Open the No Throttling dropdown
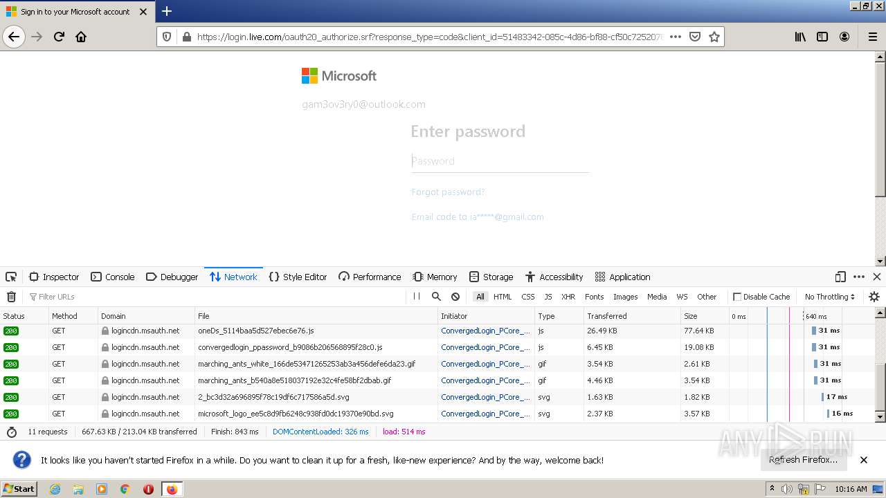886x498 pixels. [x=829, y=297]
